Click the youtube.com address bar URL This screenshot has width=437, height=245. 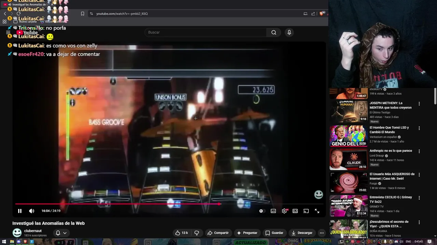click(x=122, y=14)
